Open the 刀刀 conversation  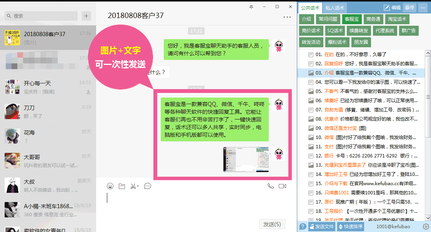[x=48, y=111]
